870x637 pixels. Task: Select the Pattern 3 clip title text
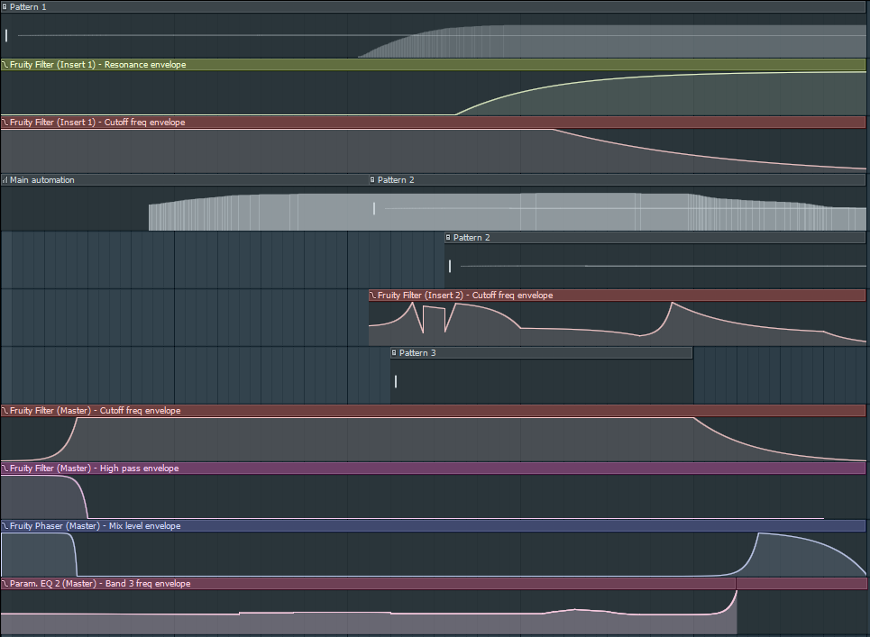click(x=417, y=353)
